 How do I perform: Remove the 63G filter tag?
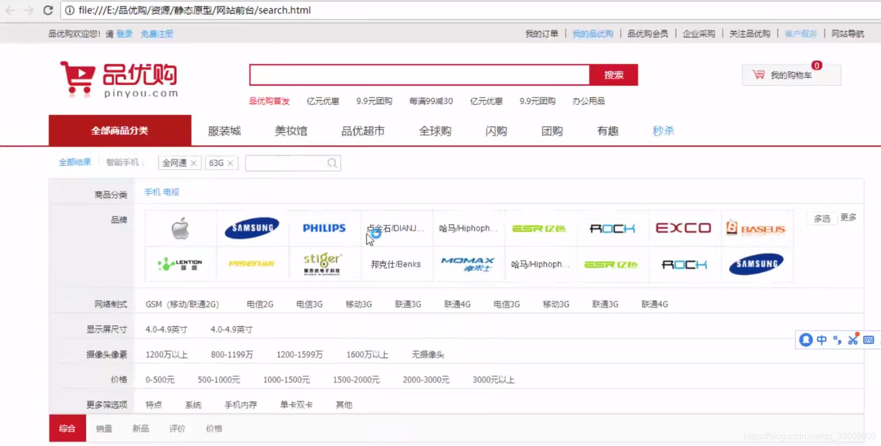coord(230,163)
